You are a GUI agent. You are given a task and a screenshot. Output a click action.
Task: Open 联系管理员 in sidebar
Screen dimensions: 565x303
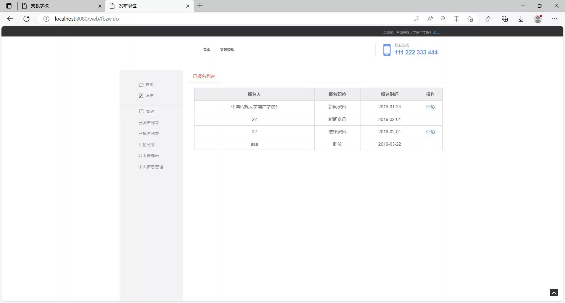coord(149,156)
